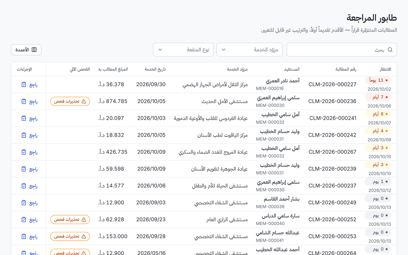
Task: Click the 1 يوم waiting badge
Action: click(378, 182)
